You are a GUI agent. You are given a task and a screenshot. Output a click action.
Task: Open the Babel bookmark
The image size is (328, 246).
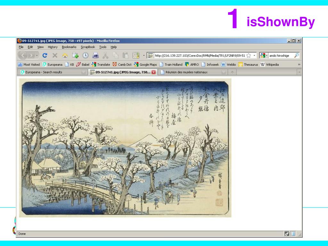pyautogui.click(x=83, y=64)
